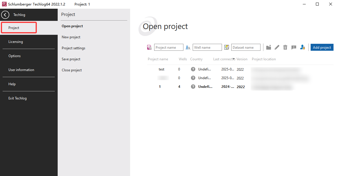Image resolution: width=337 pixels, height=176 pixels.
Task: Select Open project submenu item
Action: point(72,26)
